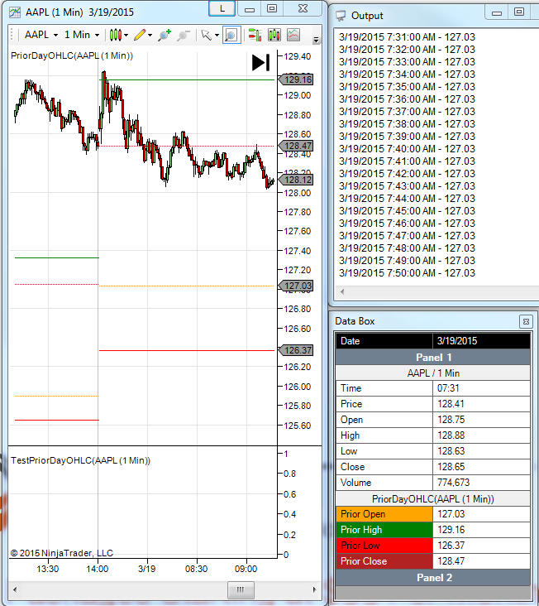Click the 3/19 date axis label

coord(146,569)
